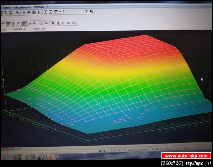Screen dimensions: 213x167
Task: Click the Low/Wid byte order icon
Action: point(41,23)
